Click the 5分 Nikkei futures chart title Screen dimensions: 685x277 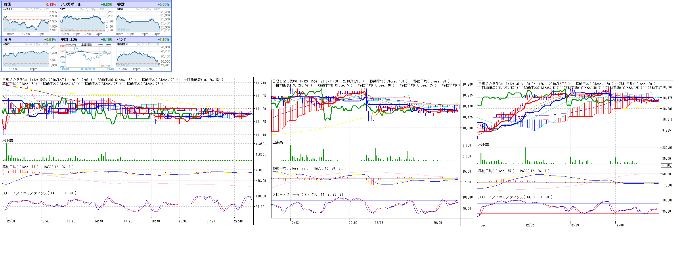[x=47, y=80]
